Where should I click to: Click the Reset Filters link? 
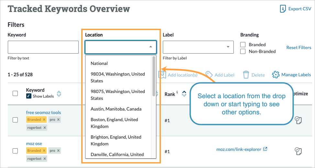(x=298, y=47)
